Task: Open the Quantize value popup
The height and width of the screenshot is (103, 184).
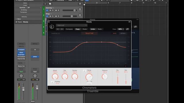Action: pyautogui.click(x=28, y=8)
